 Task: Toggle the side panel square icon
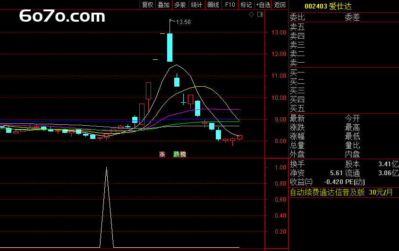pos(260,15)
